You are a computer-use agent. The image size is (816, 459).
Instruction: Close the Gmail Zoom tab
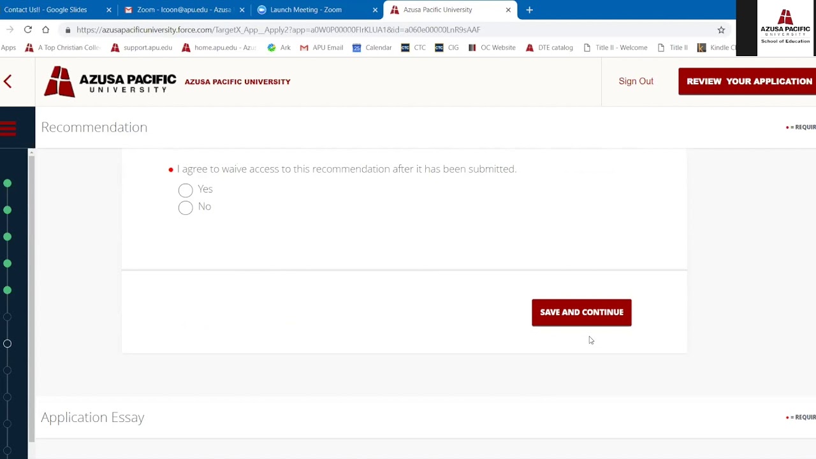[x=242, y=10]
